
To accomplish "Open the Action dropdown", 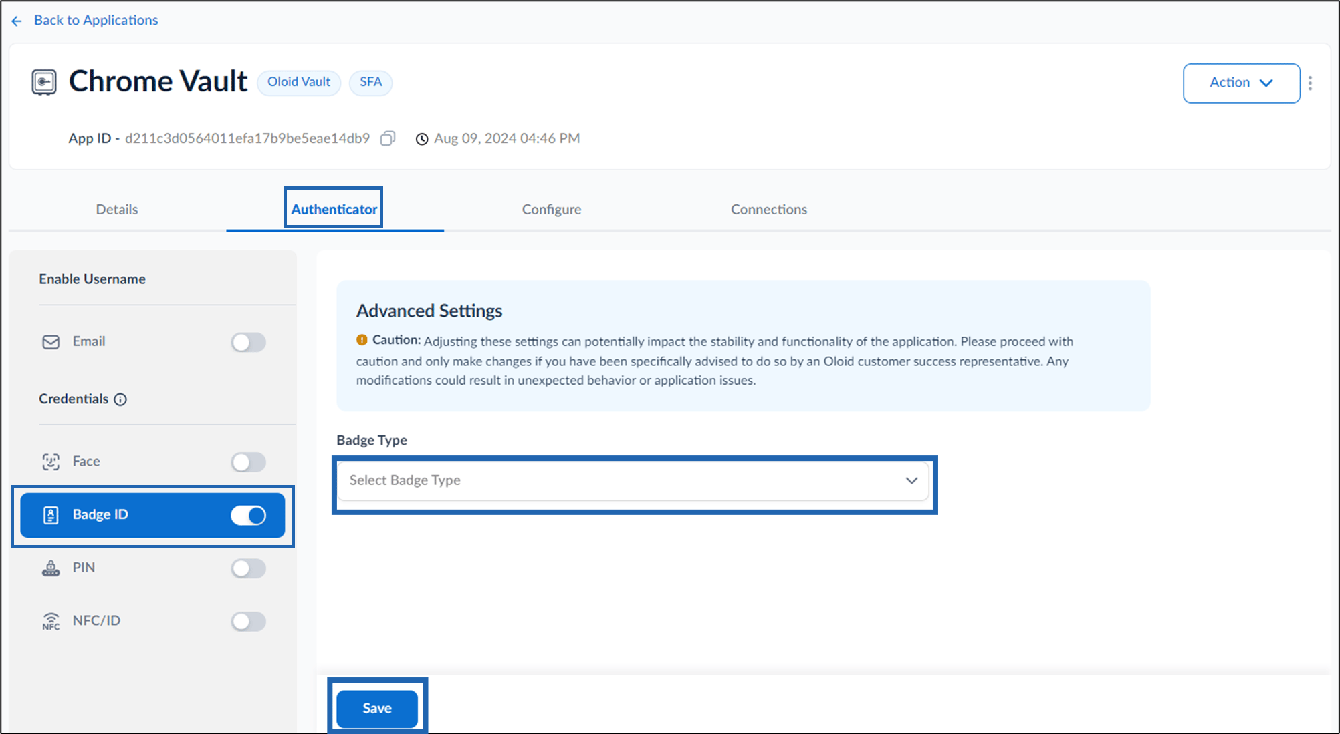I will coord(1241,83).
